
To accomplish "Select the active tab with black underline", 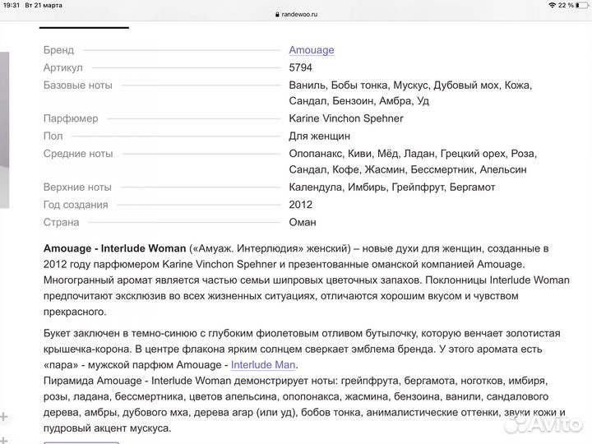I will [84, 27].
